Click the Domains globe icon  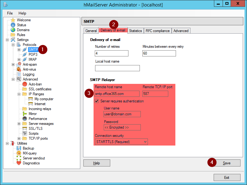click(x=13, y=30)
